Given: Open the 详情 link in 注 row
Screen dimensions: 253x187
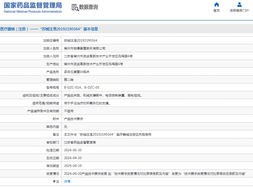Looking at the screenshot, I should [x=67, y=182].
